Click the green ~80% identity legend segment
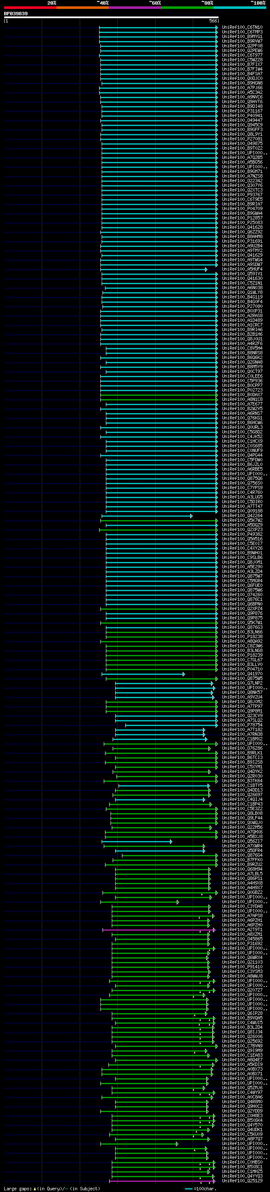The image size is (270, 1192). click(x=187, y=8)
